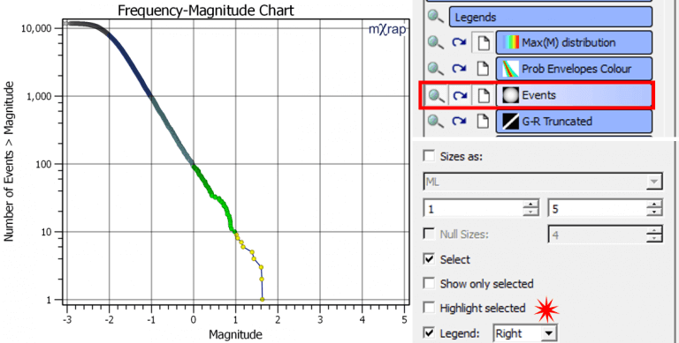Toggle the Null Sizes checkbox
The width and height of the screenshot is (679, 343).
click(x=429, y=235)
